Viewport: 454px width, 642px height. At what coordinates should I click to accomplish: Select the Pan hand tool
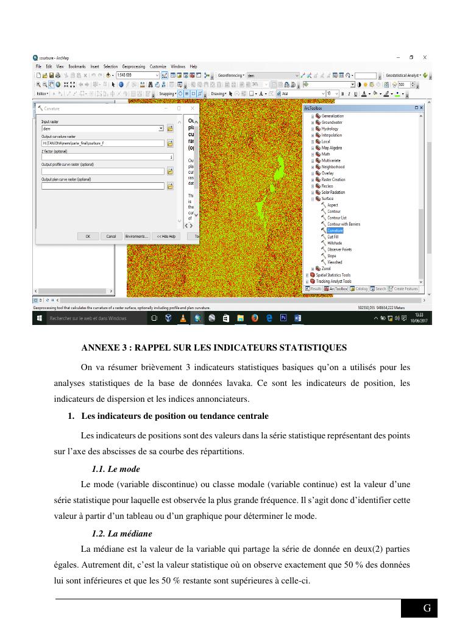[x=51, y=85]
